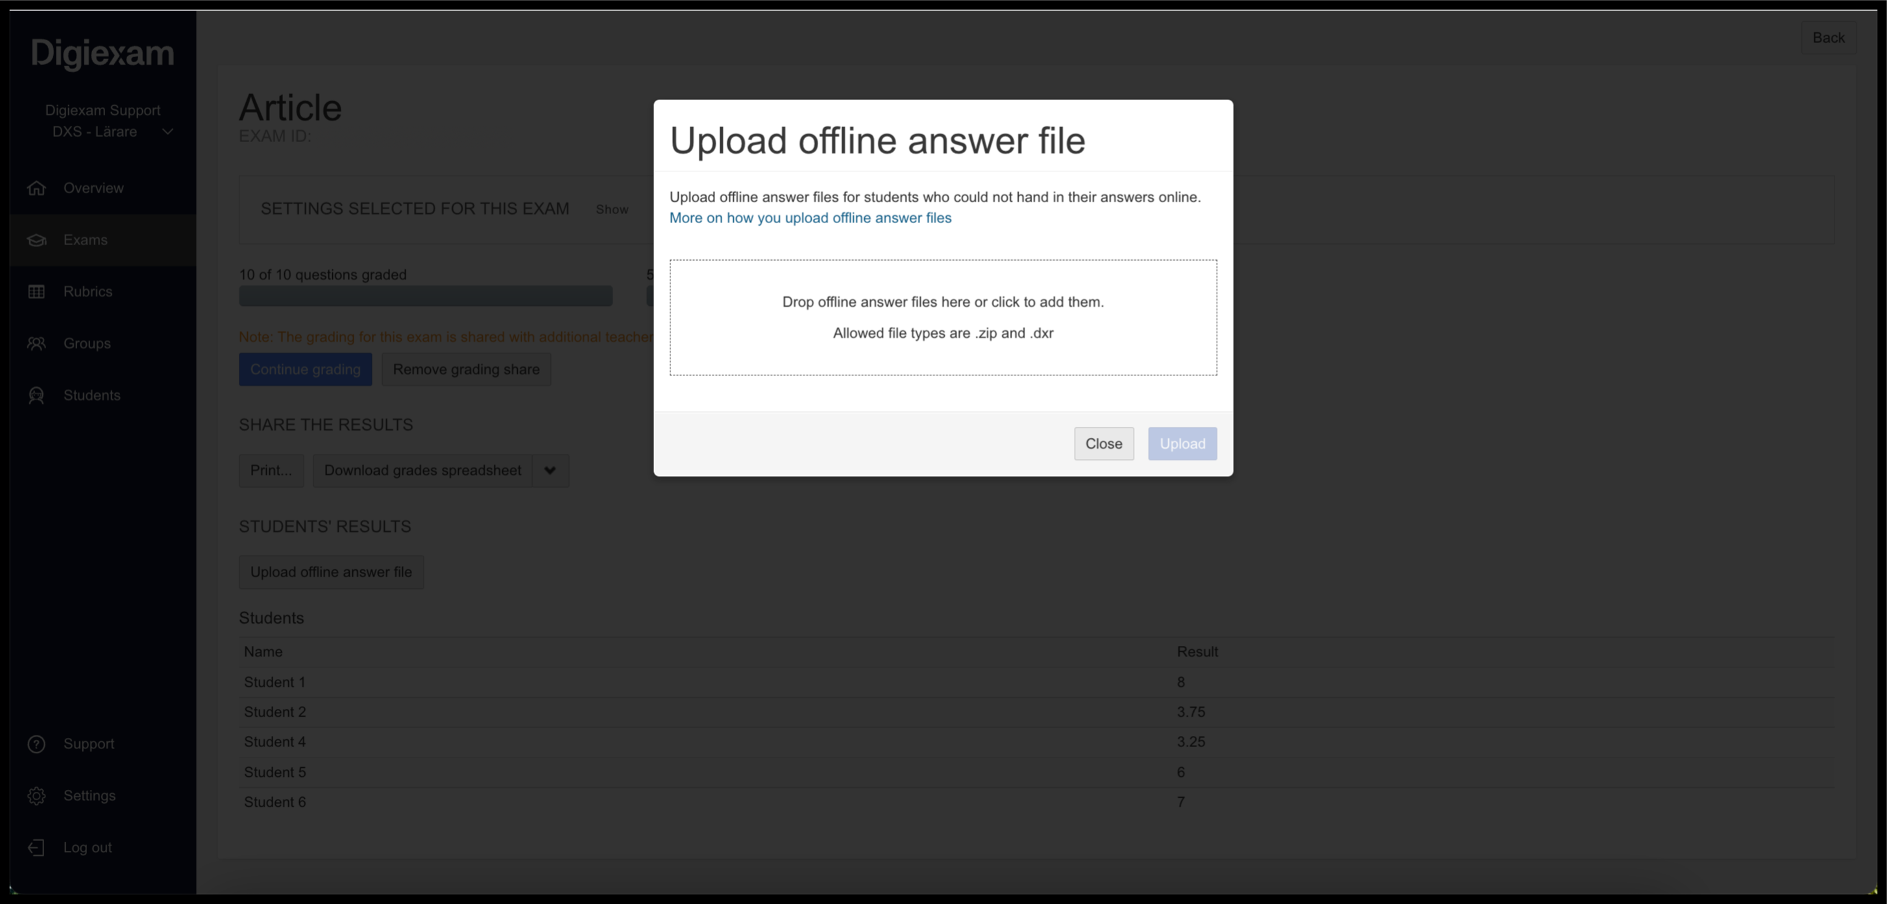Close the upload offline answer dialog
The height and width of the screenshot is (904, 1887).
(1103, 444)
